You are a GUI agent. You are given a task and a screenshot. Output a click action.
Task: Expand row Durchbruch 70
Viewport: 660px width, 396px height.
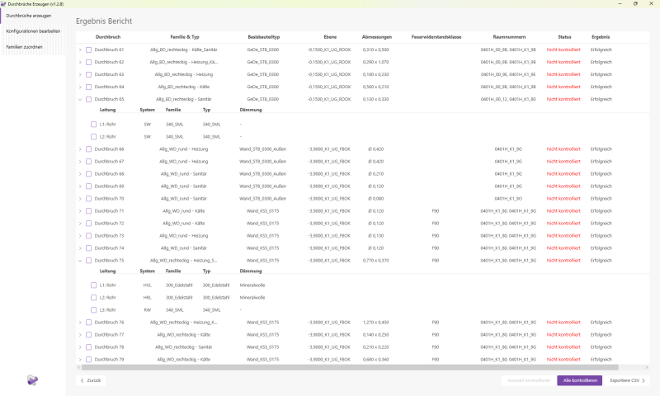click(80, 198)
